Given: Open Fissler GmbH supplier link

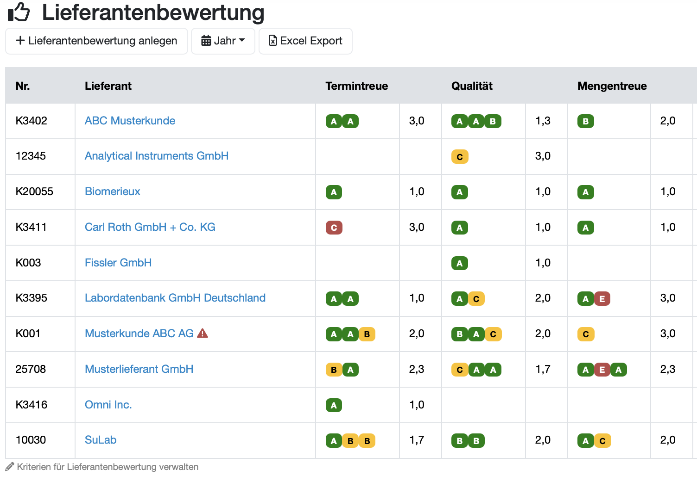Looking at the screenshot, I should pos(118,263).
